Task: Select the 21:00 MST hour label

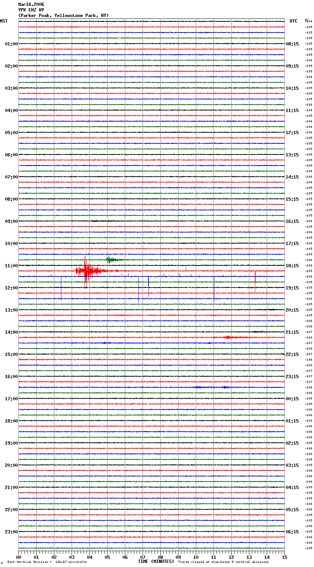Action: coord(11,488)
